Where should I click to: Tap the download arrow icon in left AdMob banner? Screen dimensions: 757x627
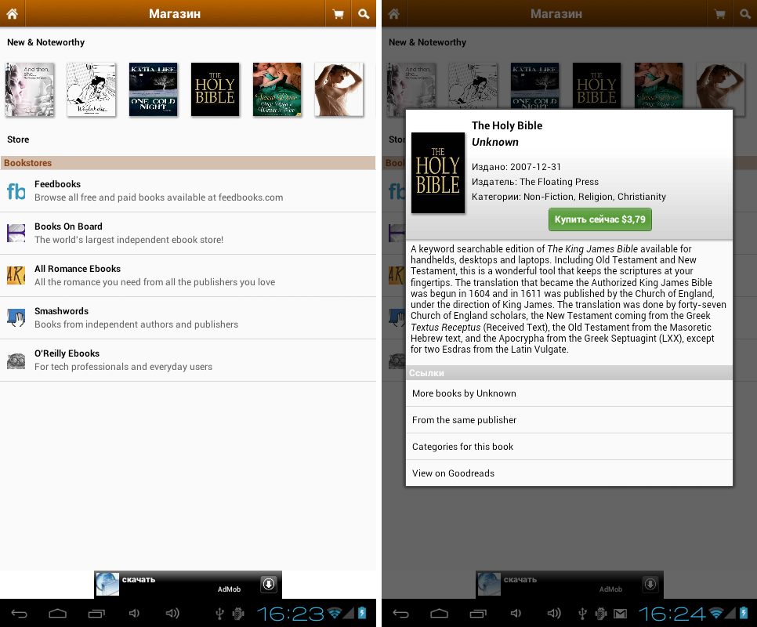(x=269, y=584)
